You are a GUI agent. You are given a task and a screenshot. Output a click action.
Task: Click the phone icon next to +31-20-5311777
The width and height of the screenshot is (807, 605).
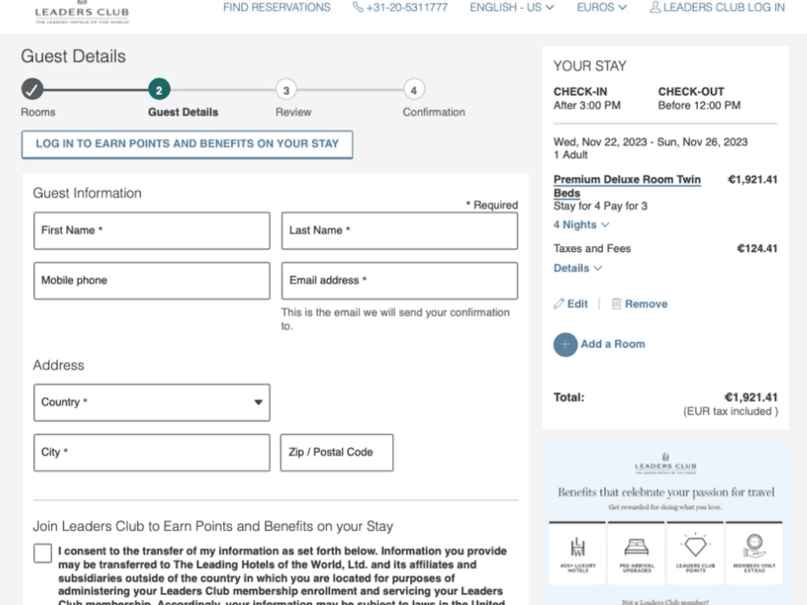[358, 7]
